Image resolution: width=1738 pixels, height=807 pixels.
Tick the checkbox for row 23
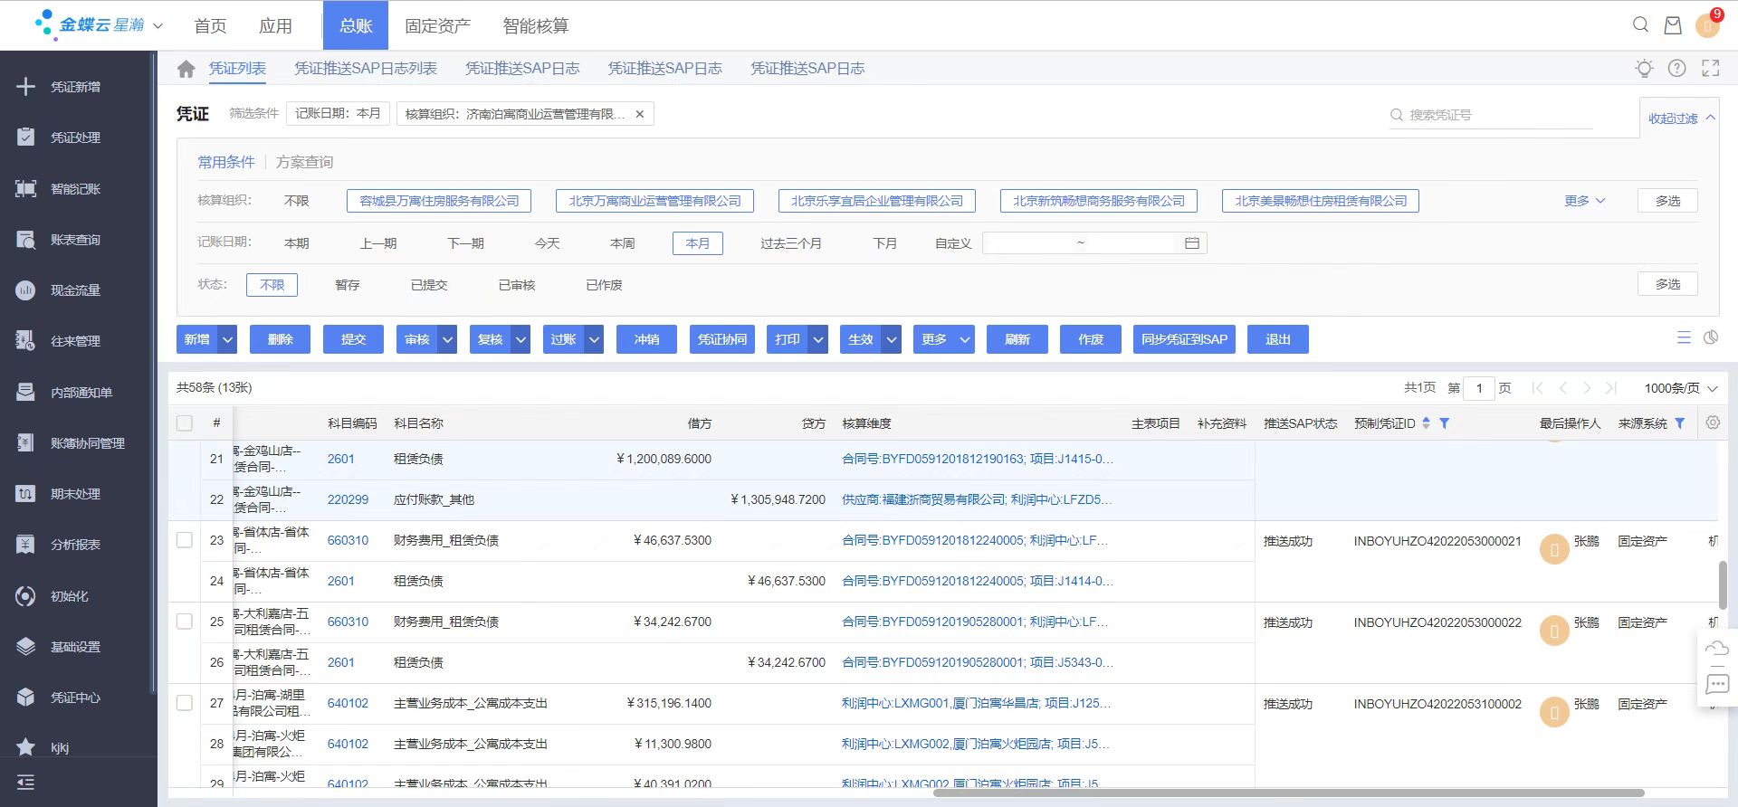point(185,540)
